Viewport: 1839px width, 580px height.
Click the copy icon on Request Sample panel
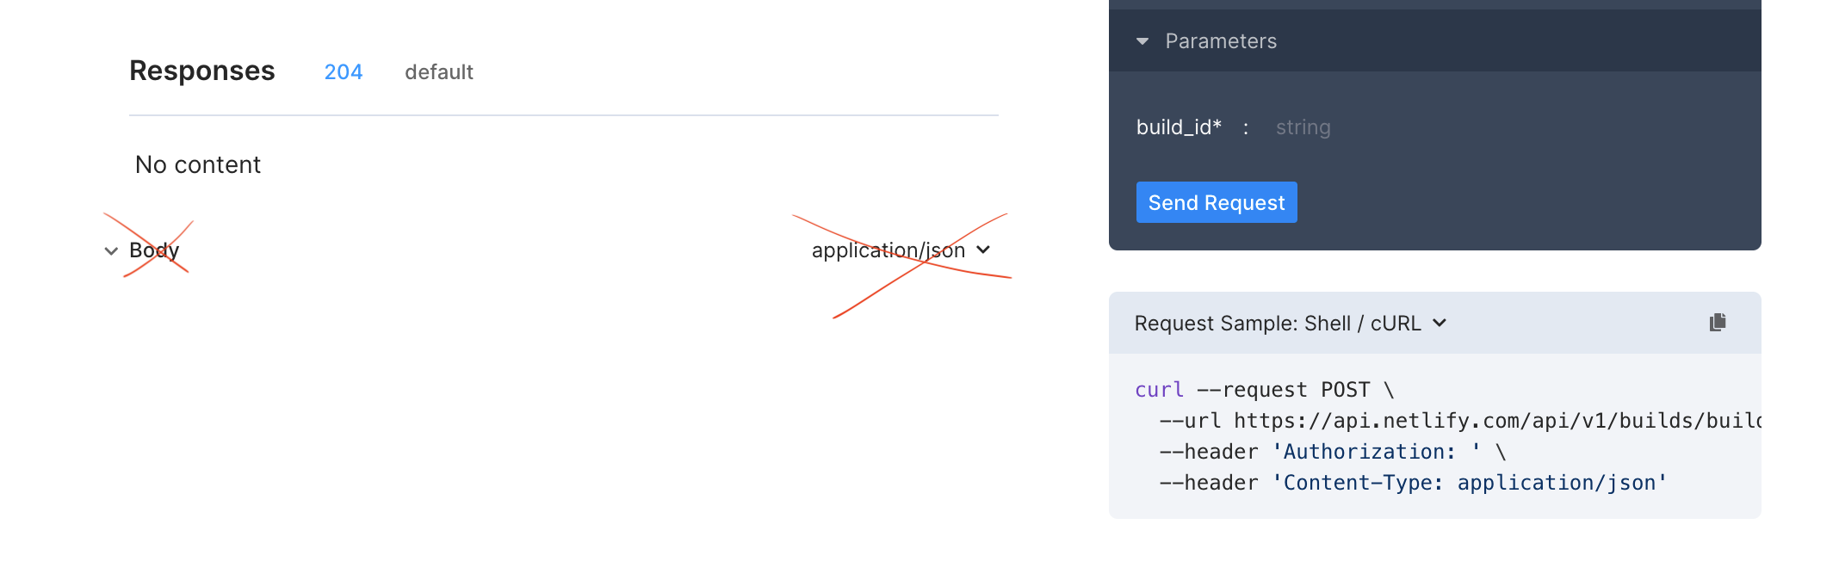1718,322
